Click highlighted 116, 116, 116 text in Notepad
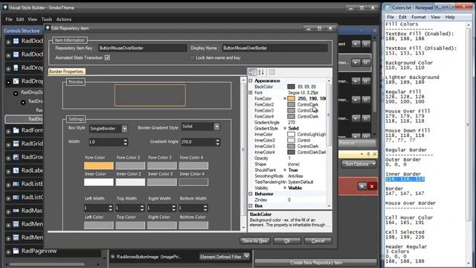Image resolution: width=476 pixels, height=268 pixels. tap(405, 179)
